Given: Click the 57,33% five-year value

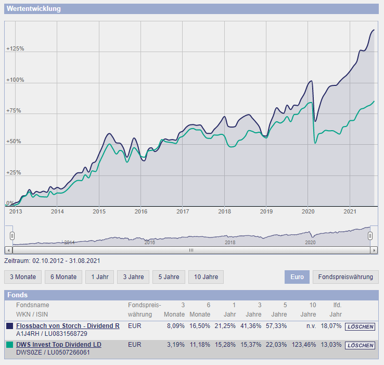Looking at the screenshot, I should point(276,326).
